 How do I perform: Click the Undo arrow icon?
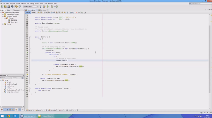point(16,6)
